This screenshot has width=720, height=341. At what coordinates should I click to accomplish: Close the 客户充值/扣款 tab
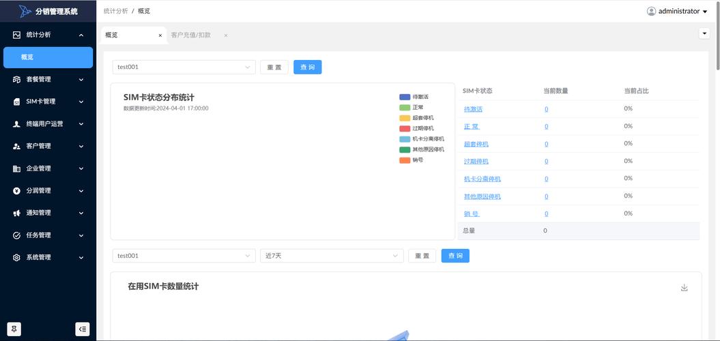tap(225, 35)
